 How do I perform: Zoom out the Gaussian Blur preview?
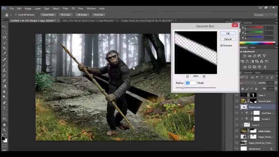[x=187, y=76]
